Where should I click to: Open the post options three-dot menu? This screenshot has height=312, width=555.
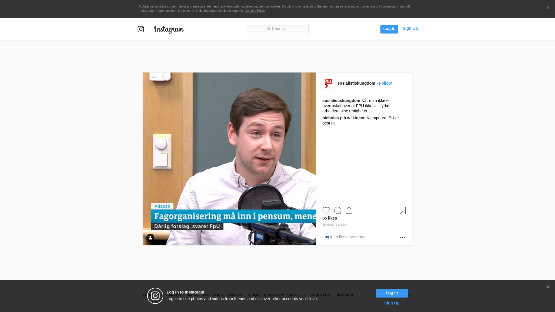[402, 237]
